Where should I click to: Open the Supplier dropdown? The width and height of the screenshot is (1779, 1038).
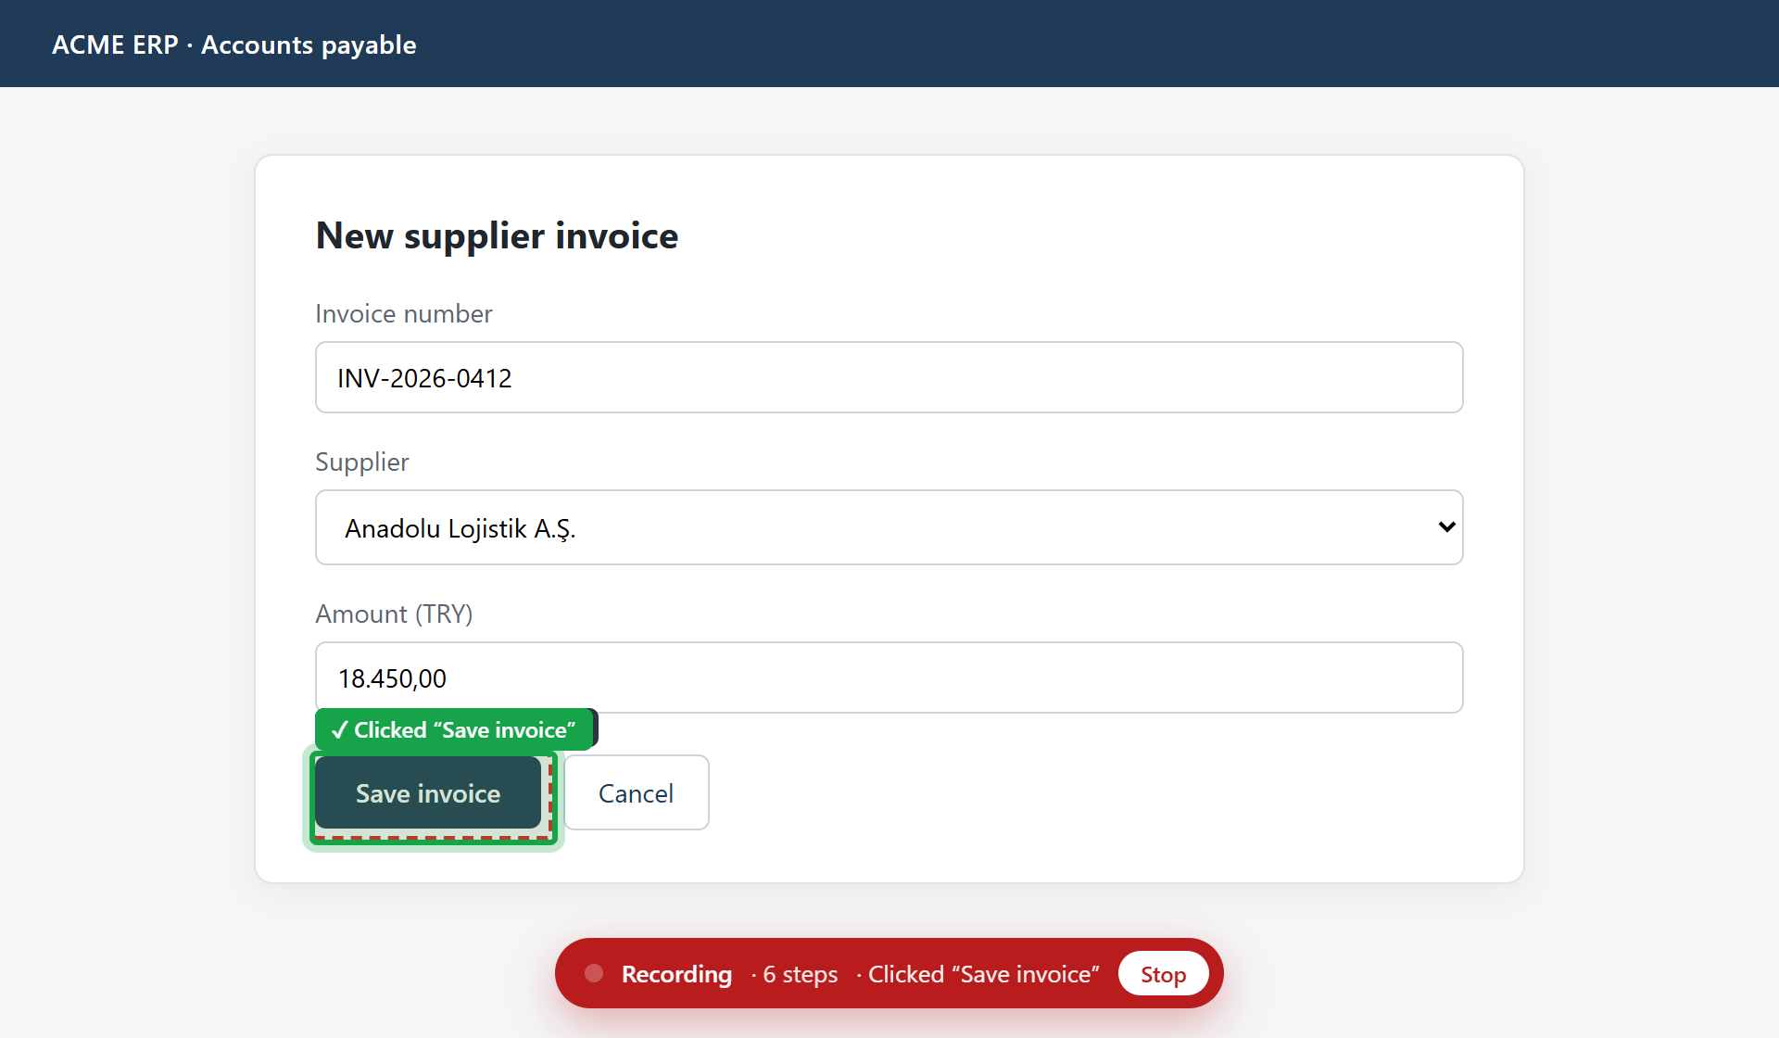(x=889, y=527)
